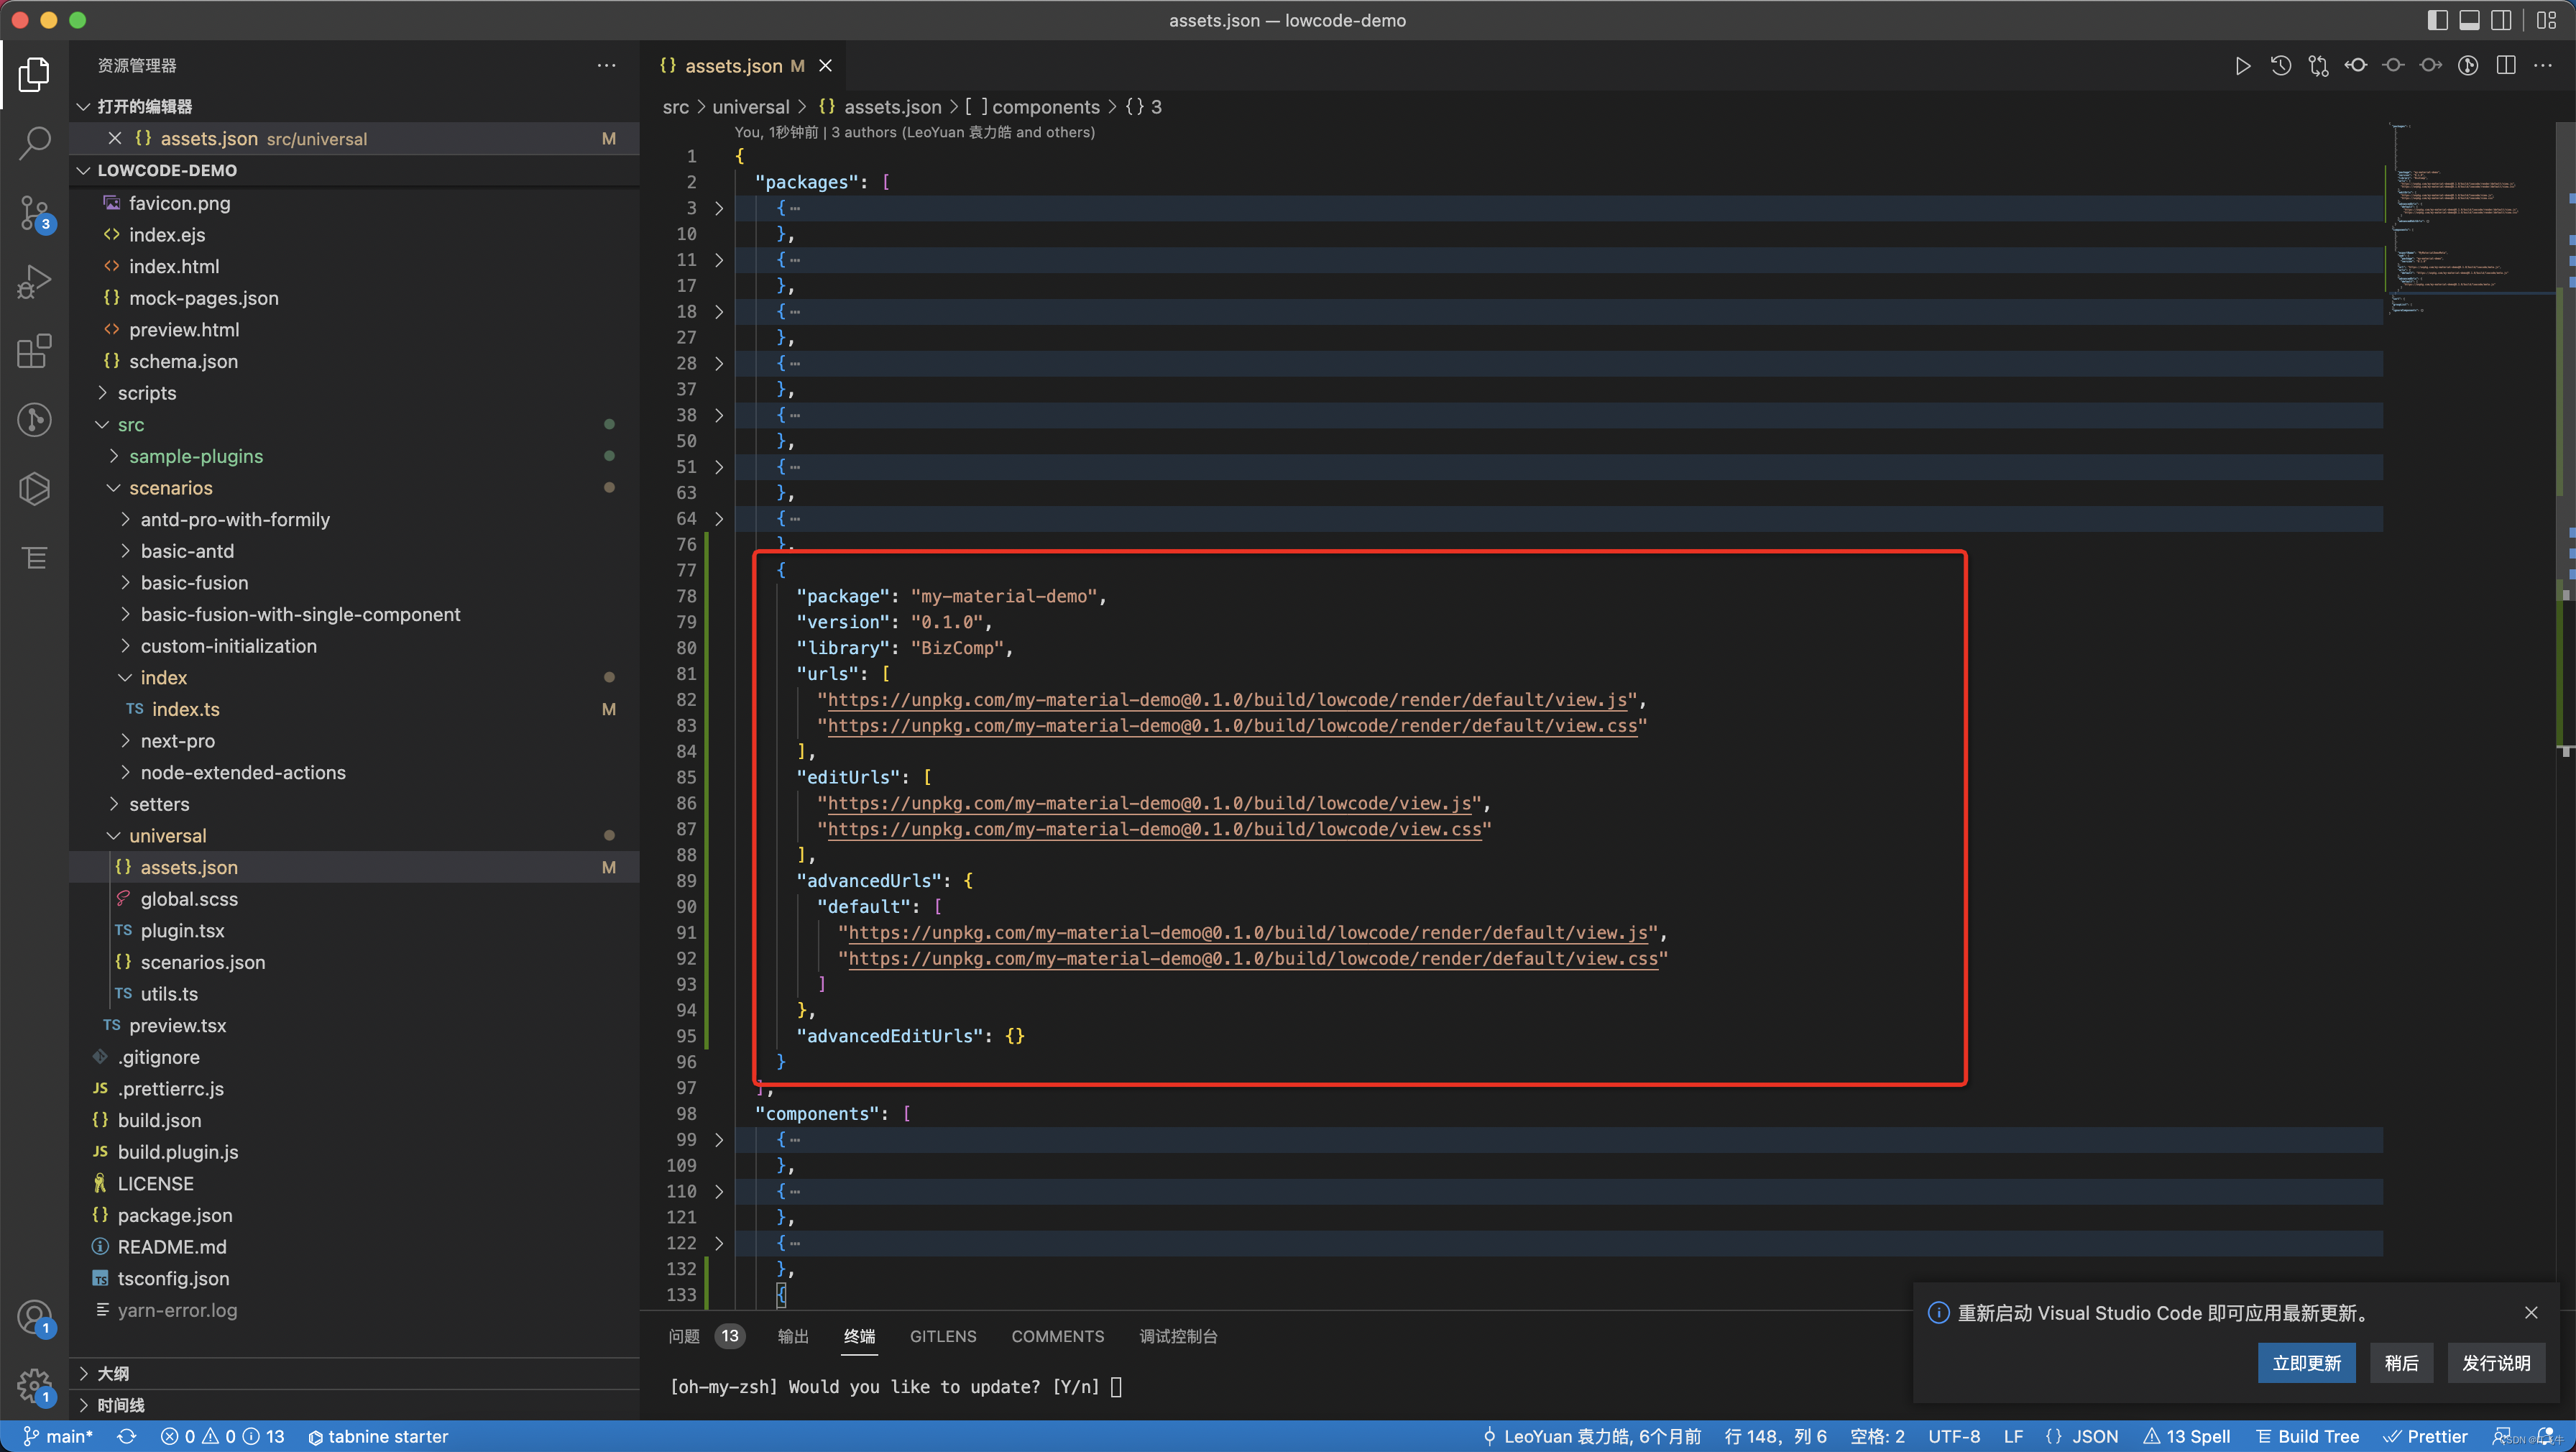Click 立即更新 update button in notification
Screen dimensions: 2576x1452
coord(2305,1362)
